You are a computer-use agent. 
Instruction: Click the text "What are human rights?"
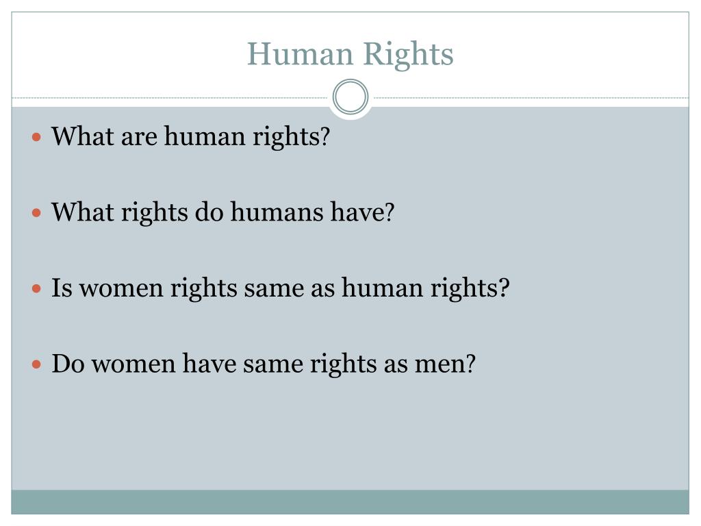click(190, 137)
